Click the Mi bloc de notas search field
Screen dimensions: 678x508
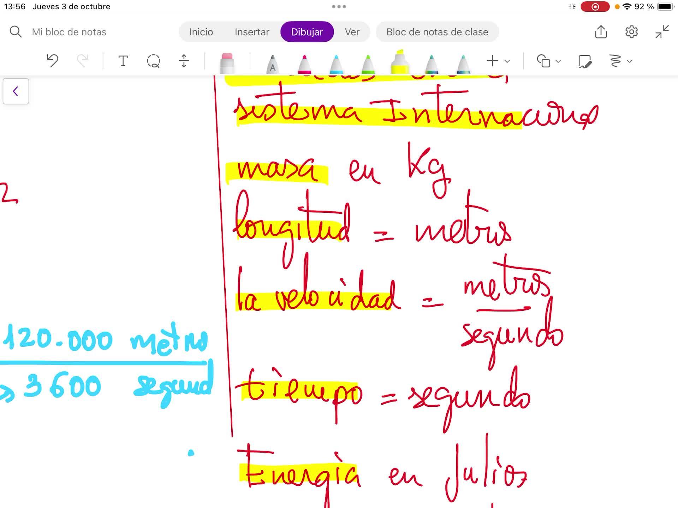click(69, 32)
